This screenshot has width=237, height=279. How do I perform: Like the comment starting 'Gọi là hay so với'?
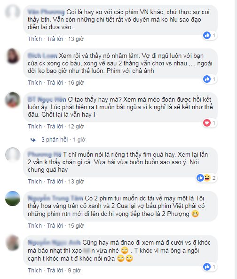35,39
